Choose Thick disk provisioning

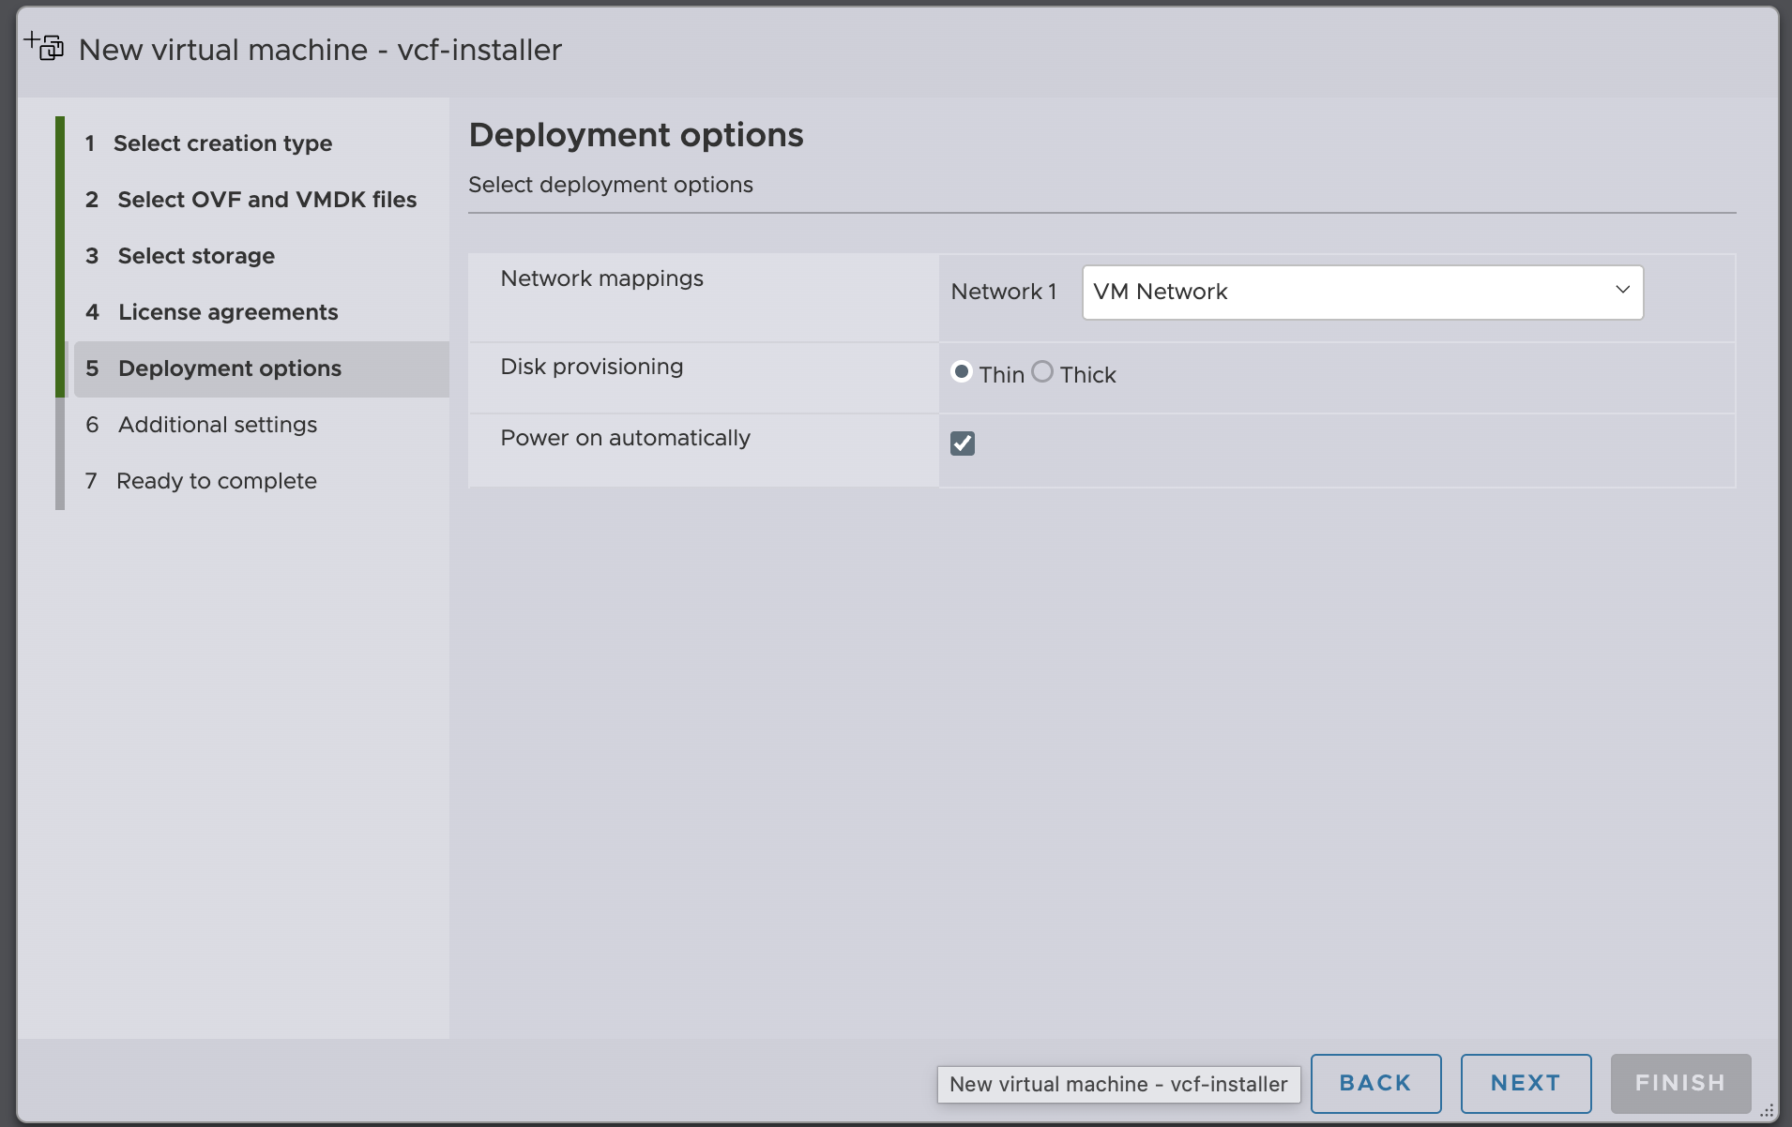coord(1042,372)
